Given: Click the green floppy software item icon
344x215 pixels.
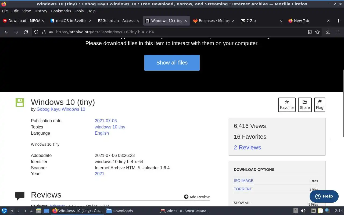Looking at the screenshot, I should (20, 102).
